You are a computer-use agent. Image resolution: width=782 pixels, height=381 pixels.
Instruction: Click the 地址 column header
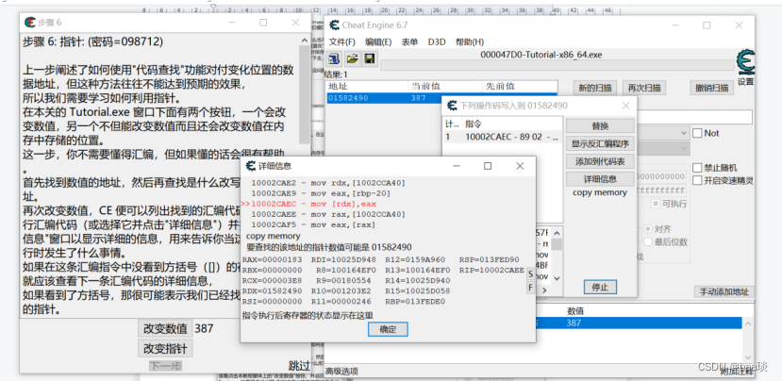coord(367,86)
